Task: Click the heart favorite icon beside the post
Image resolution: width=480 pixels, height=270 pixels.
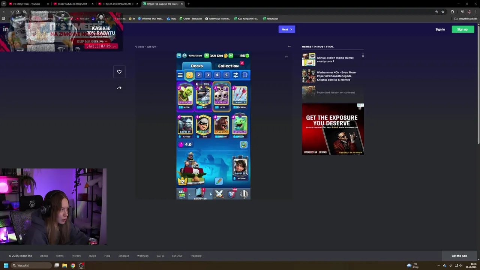Action: 119,72
